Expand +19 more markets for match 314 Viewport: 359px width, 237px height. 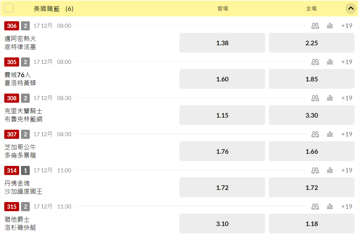[x=347, y=171]
